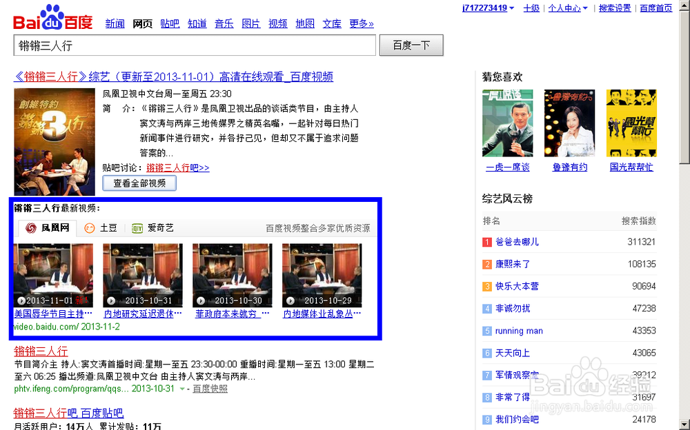Screen dimensions: 690x430
Task: Open the 国光帮帮忙 text link
Action: coord(631,167)
